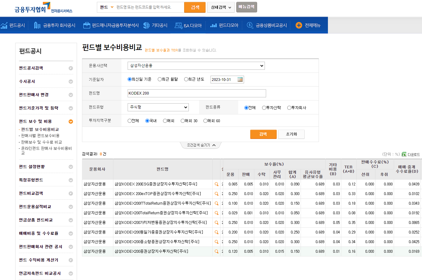Viewport: 422px width, 280px height.
Task: Open 펀드판매회사 관련 공시 in sidebar
Action: click(x=41, y=247)
